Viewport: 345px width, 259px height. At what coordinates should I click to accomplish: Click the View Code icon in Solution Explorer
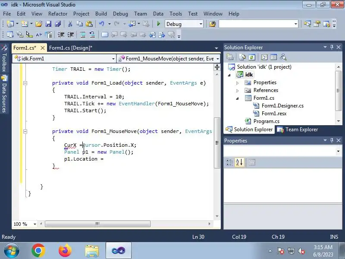264,57
